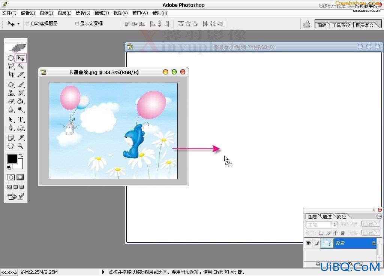This screenshot has width=384, height=276.
Task: Open the 画笔 palette well tab
Action: pos(322,25)
